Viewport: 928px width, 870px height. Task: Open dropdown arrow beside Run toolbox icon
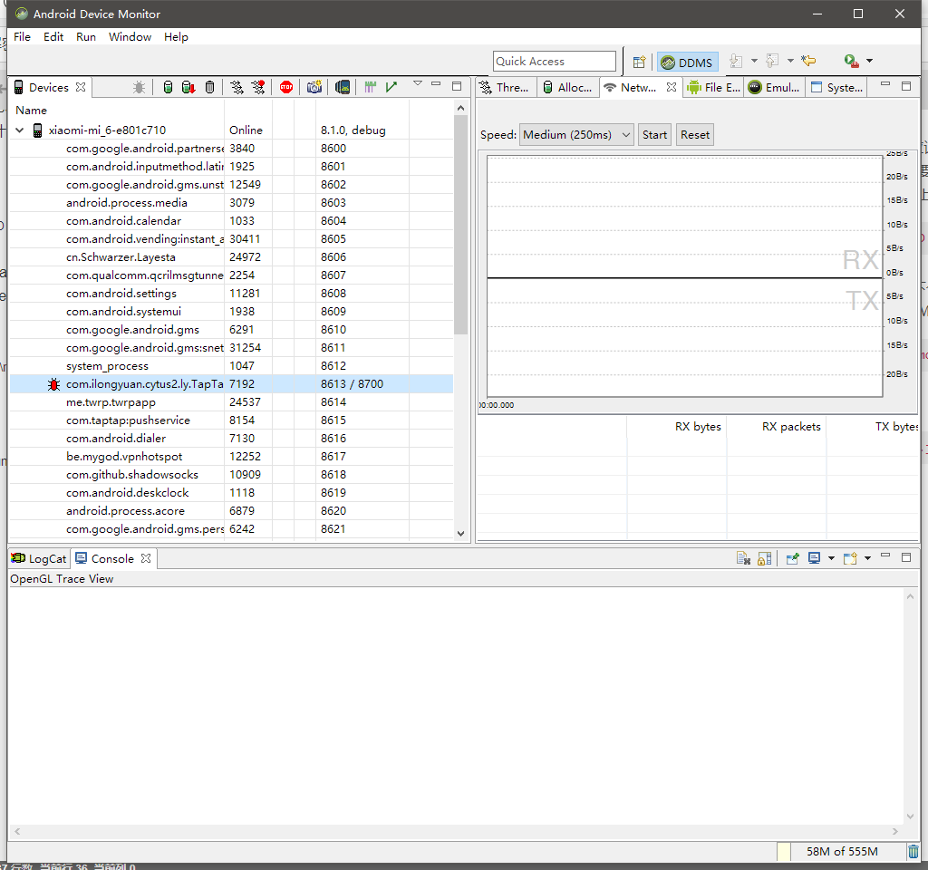click(869, 61)
